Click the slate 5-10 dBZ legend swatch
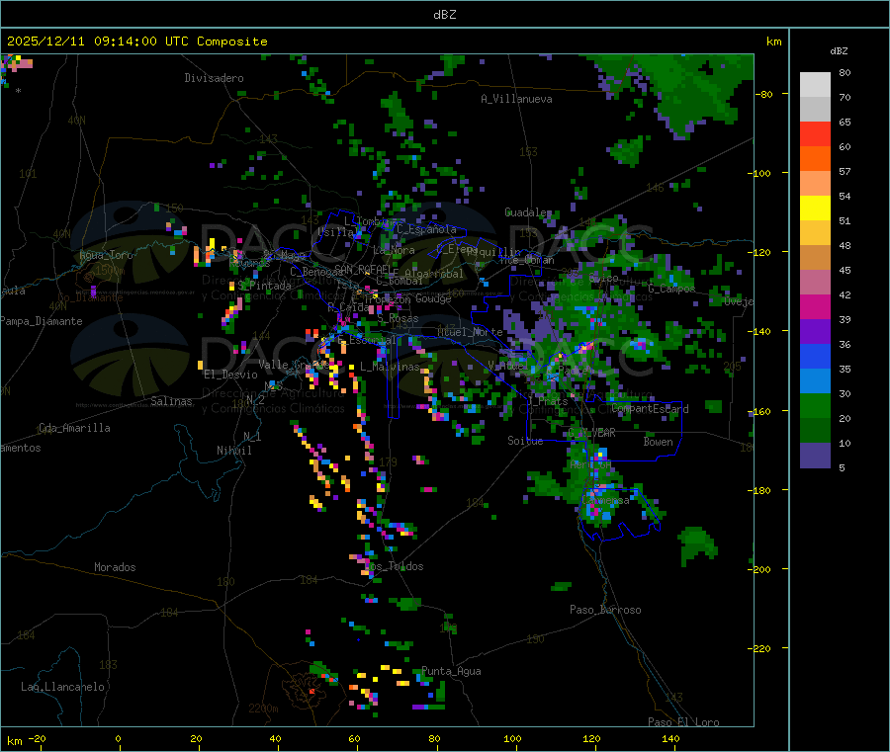 815,456
